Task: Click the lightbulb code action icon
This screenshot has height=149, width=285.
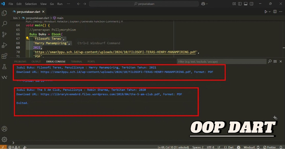Action: point(27,38)
